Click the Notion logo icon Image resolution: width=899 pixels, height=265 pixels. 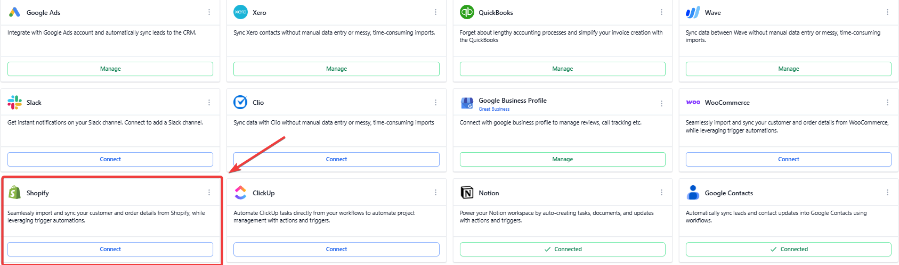tap(467, 193)
